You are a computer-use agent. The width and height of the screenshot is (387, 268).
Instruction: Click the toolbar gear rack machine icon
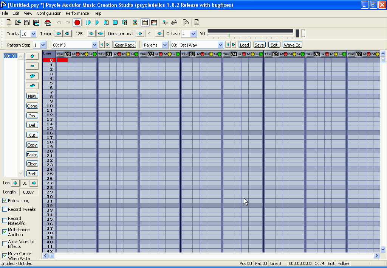[174, 22]
